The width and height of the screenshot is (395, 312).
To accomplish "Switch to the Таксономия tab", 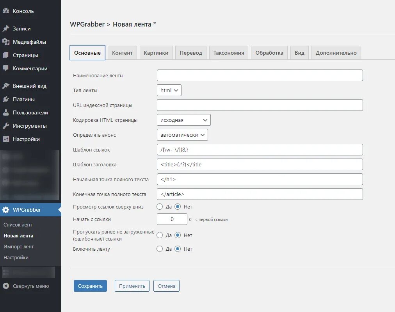I will click(229, 53).
